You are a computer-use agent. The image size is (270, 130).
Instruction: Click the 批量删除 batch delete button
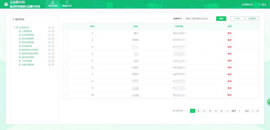click(252, 18)
